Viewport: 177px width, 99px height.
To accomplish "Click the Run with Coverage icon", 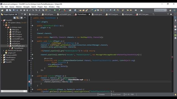I will coord(60,10).
